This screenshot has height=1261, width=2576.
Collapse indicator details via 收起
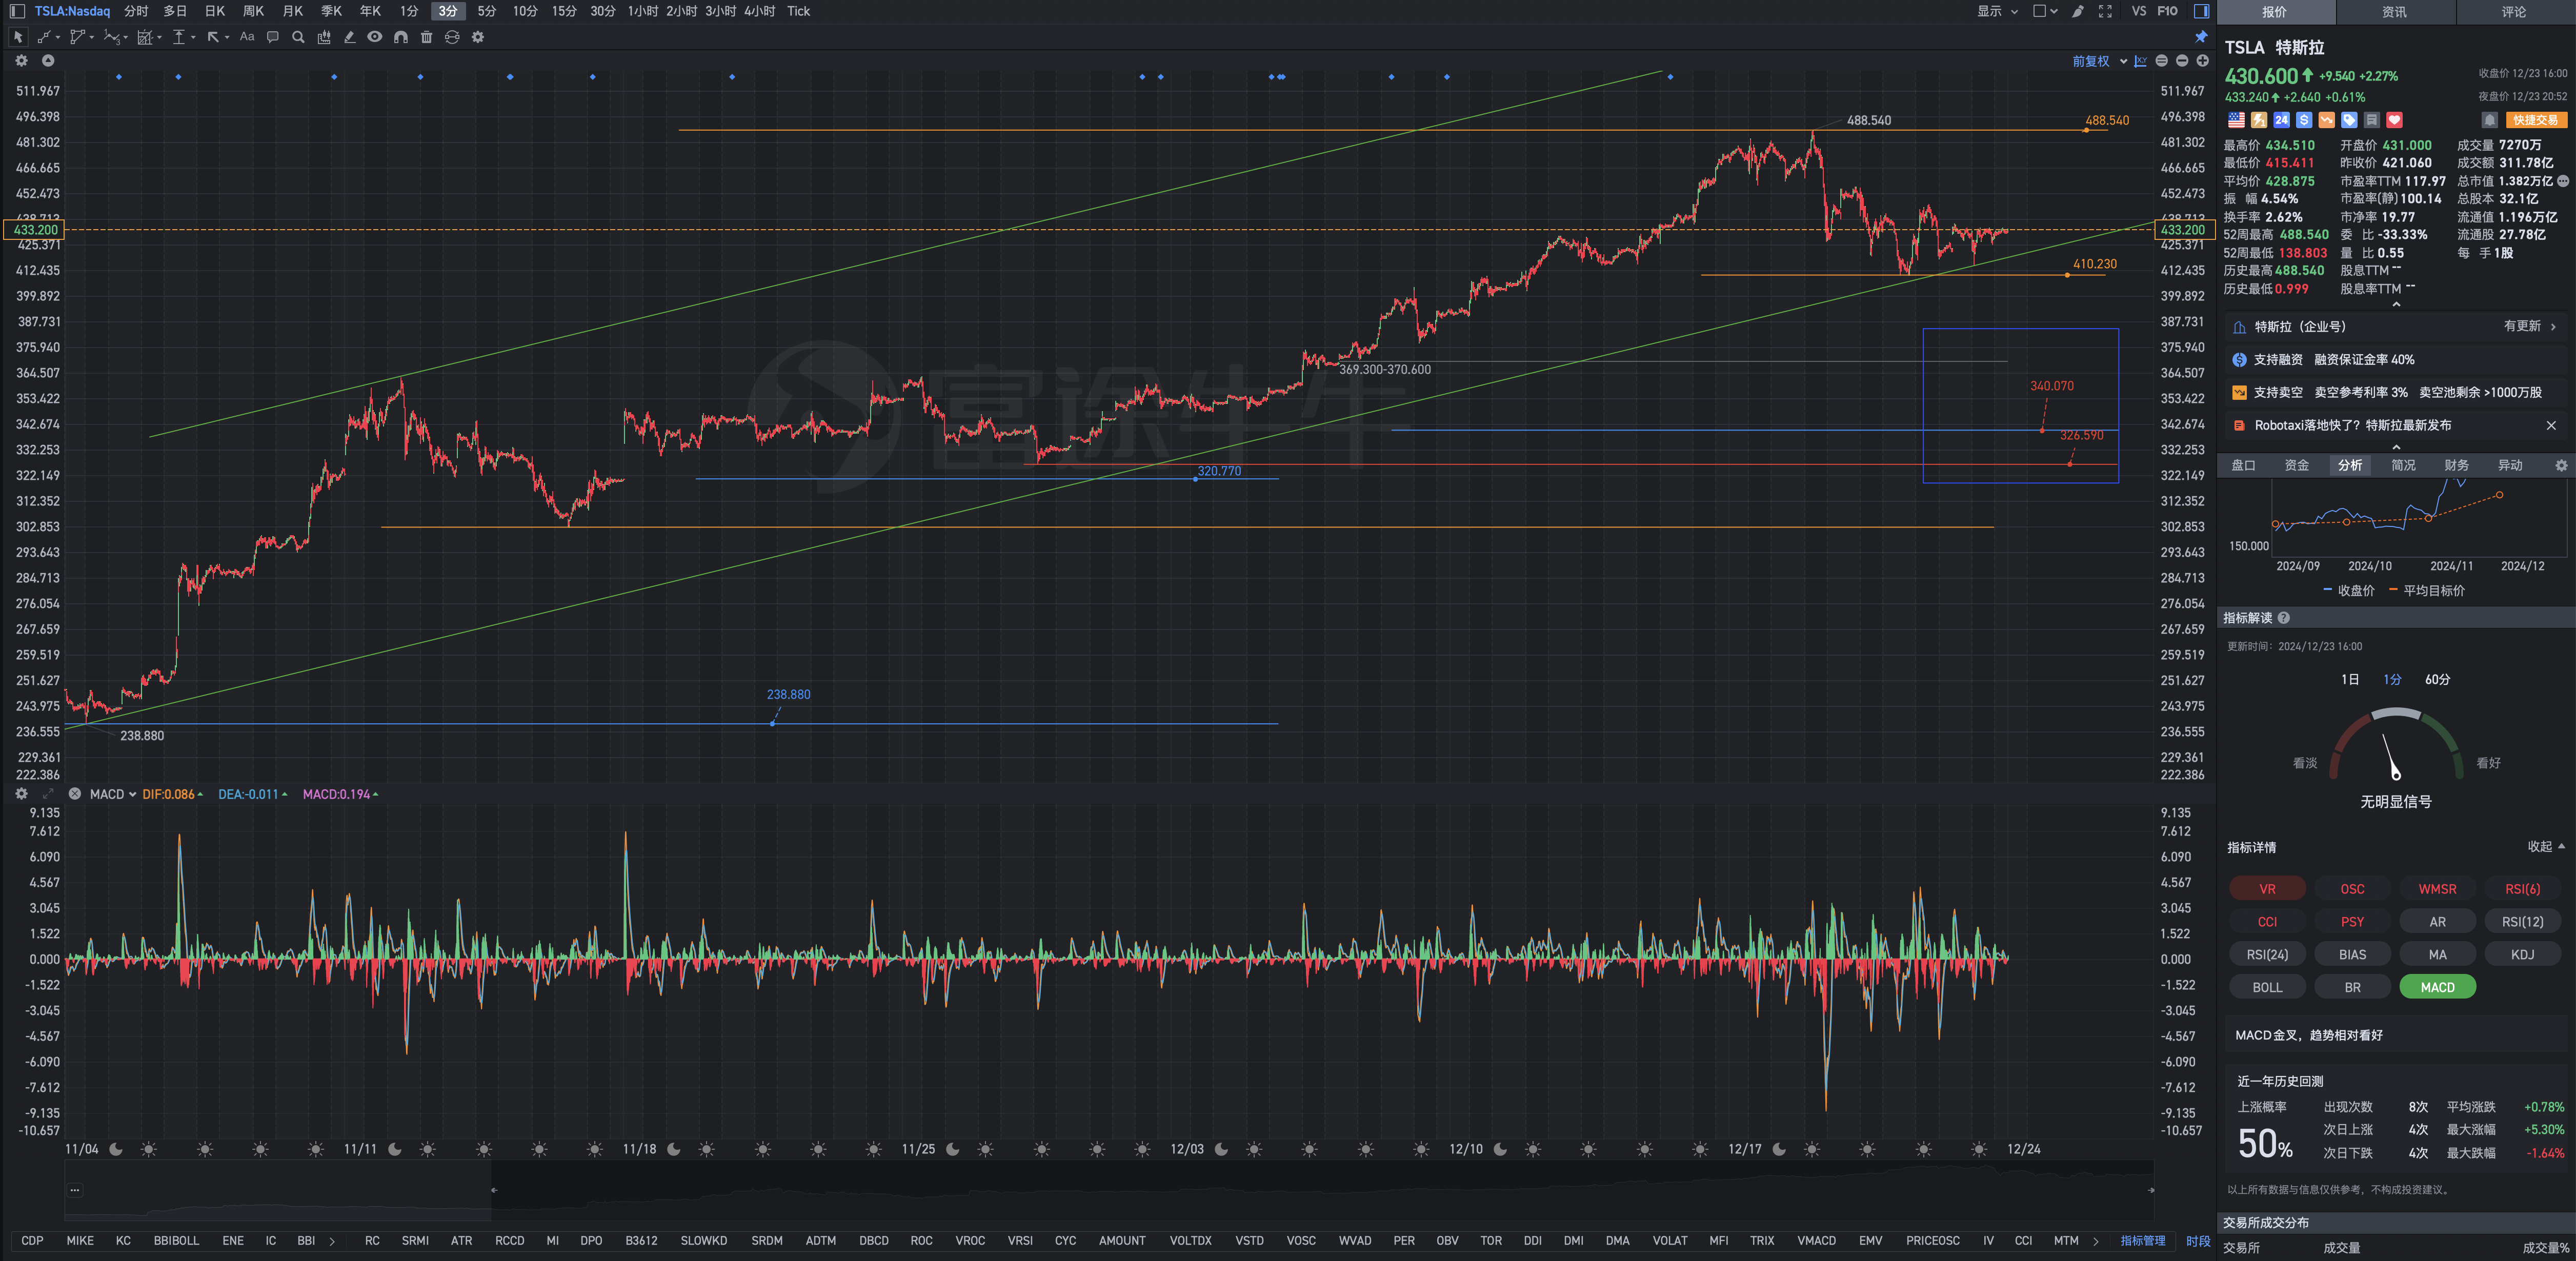point(2546,846)
